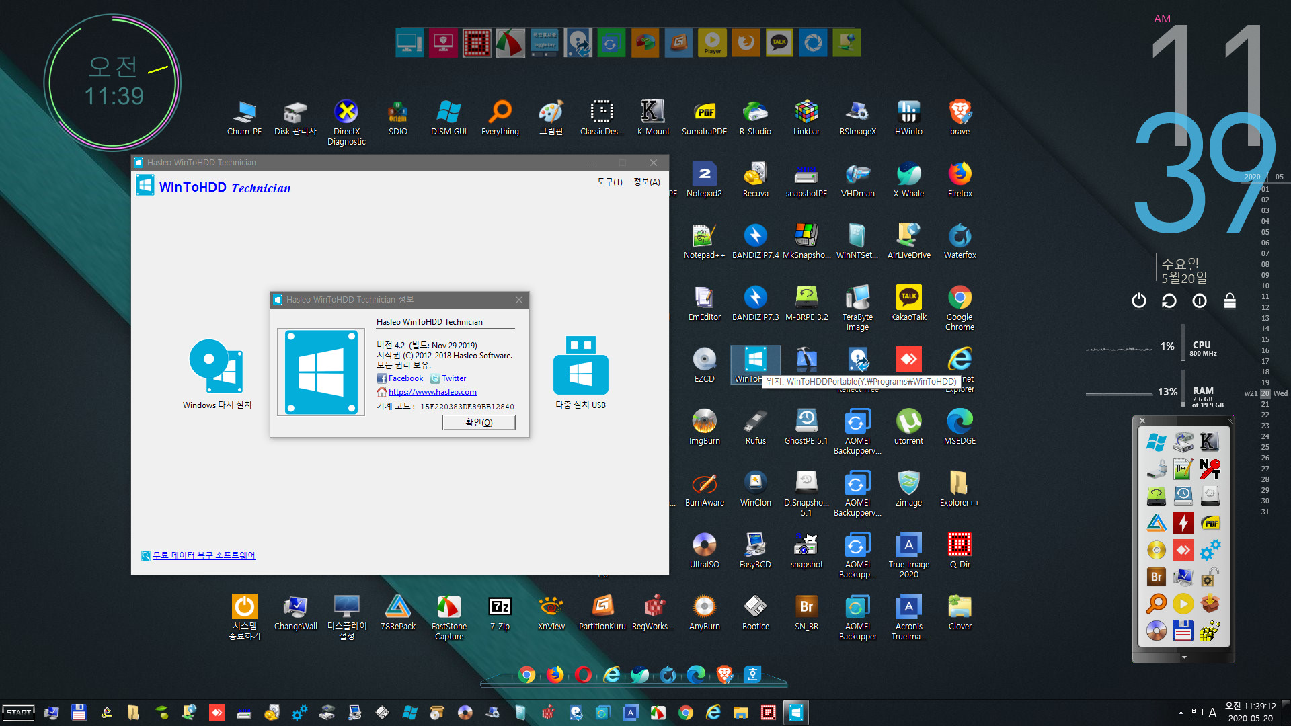
Task: Launch Firefox desktop icon
Action: (960, 179)
